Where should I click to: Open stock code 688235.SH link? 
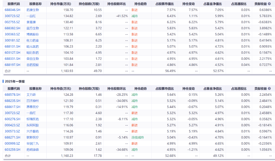[x=12, y=101]
